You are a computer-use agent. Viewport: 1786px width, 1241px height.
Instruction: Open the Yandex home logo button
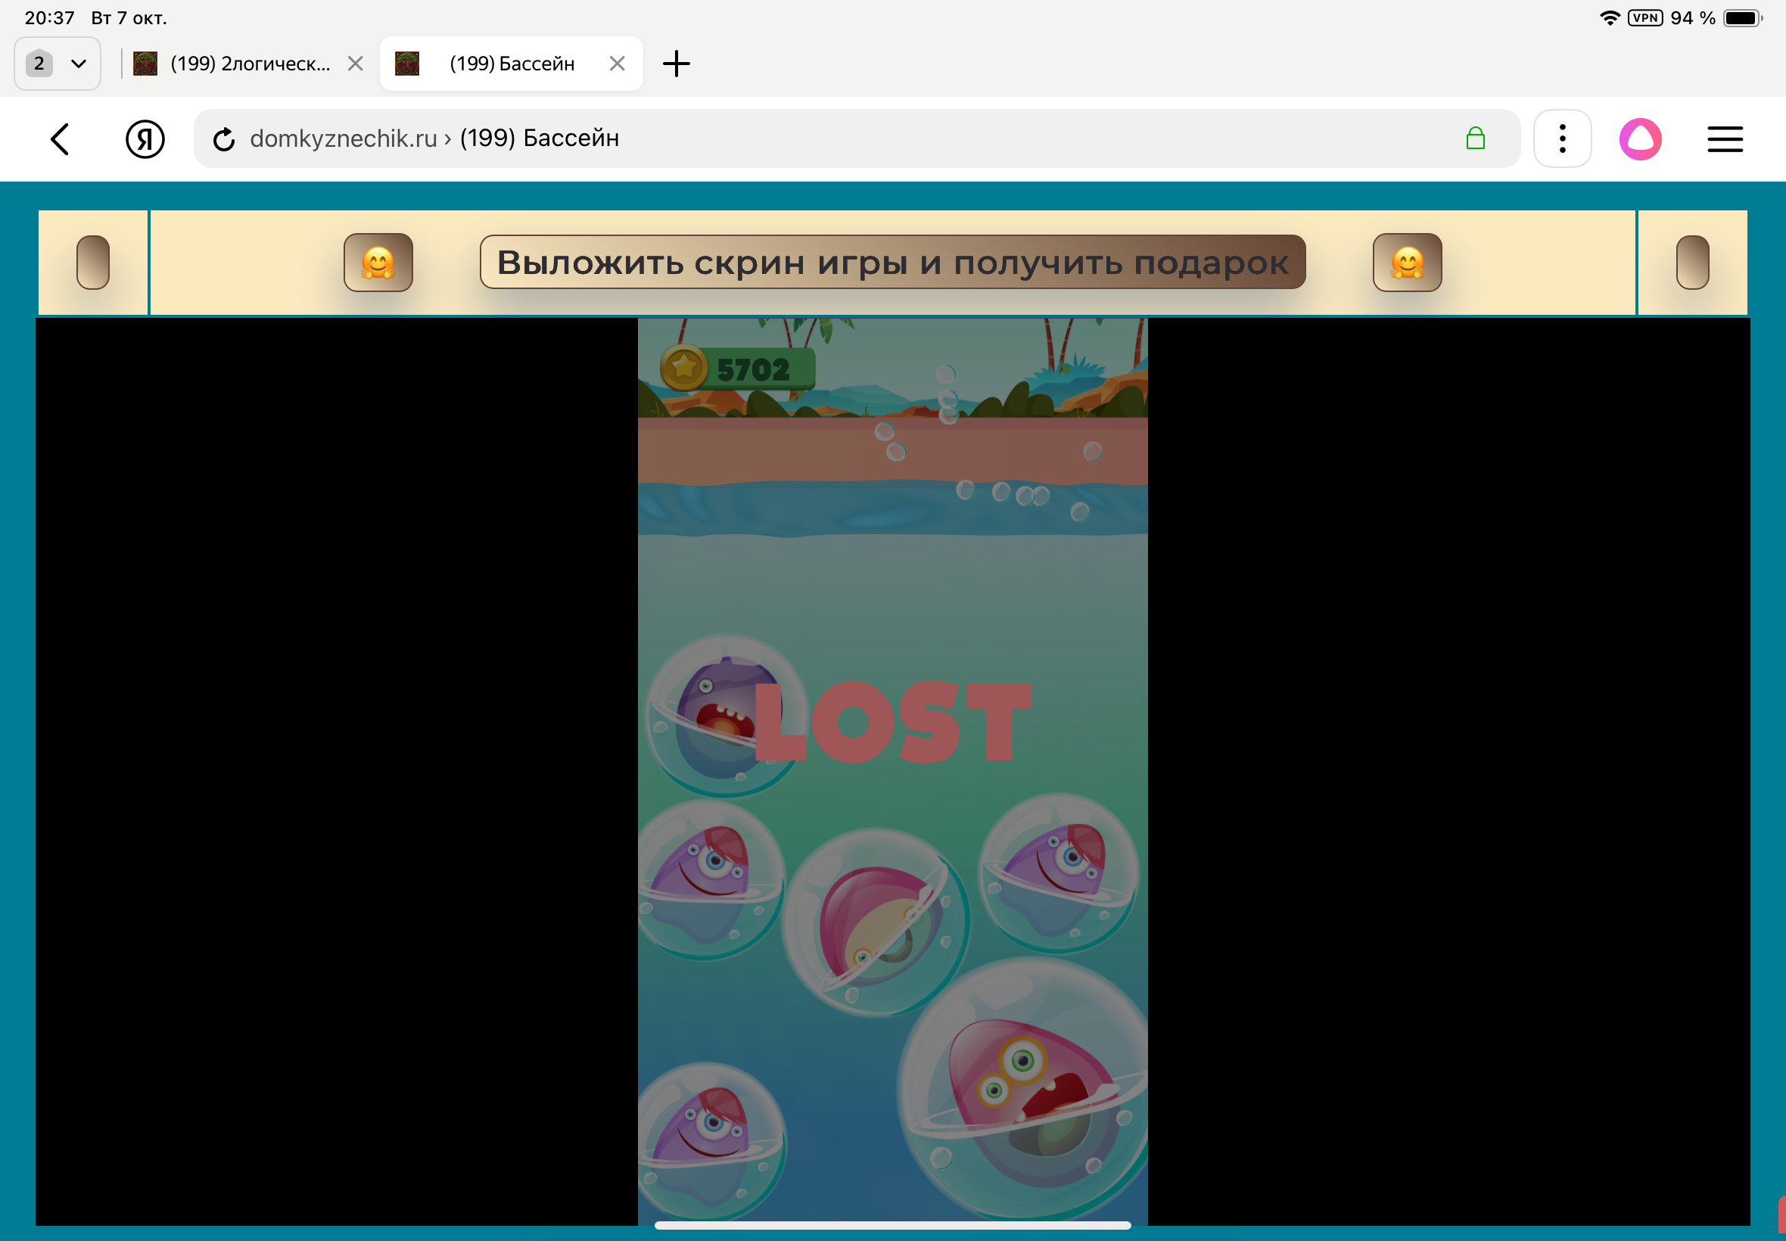click(x=145, y=139)
